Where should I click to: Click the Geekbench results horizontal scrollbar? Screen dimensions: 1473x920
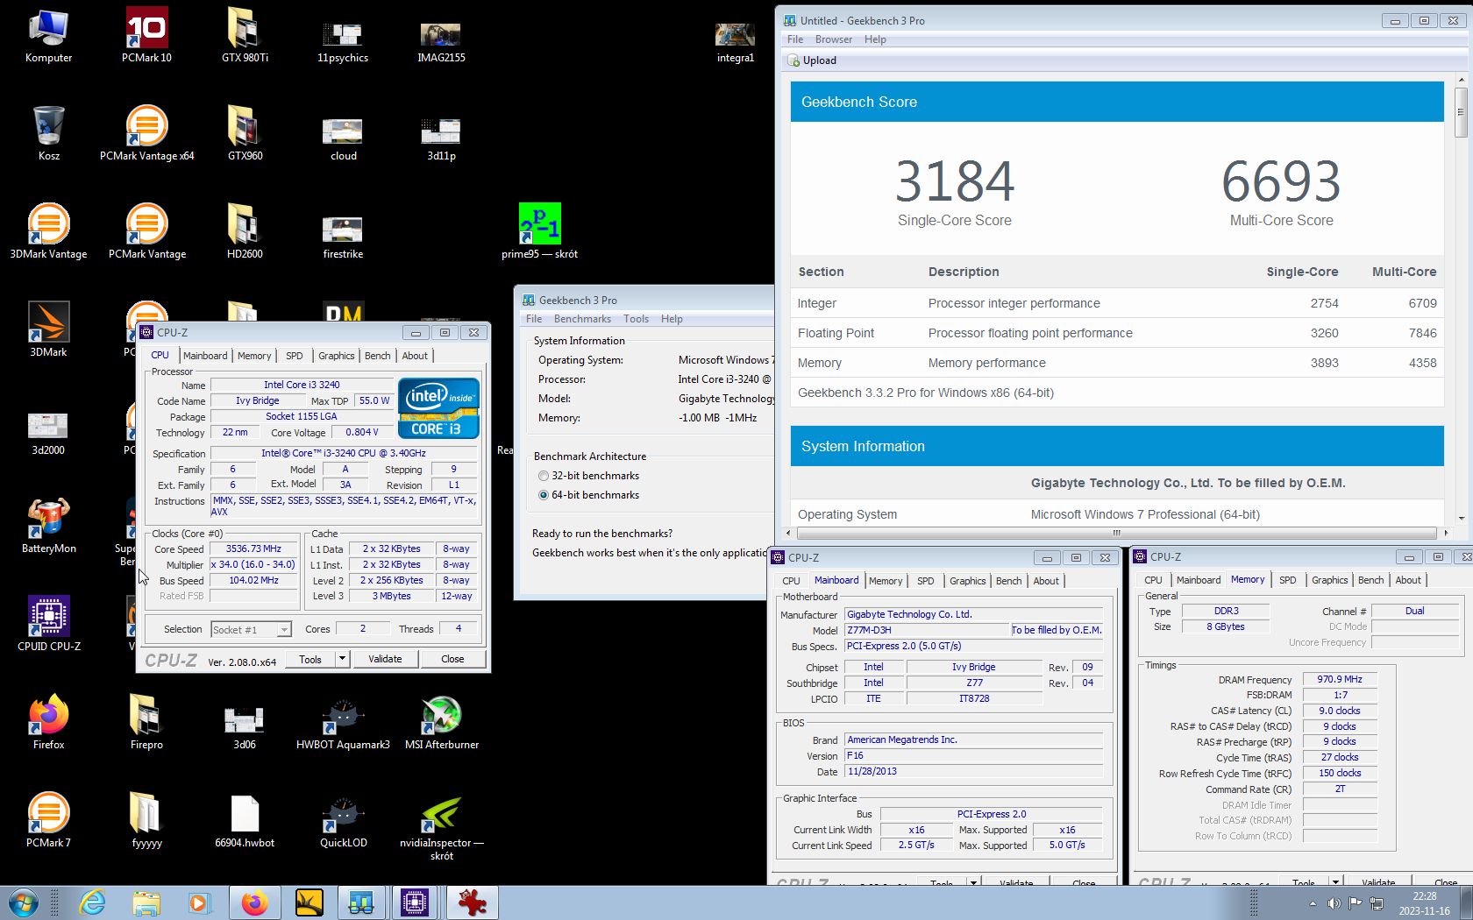pyautogui.click(x=1116, y=533)
